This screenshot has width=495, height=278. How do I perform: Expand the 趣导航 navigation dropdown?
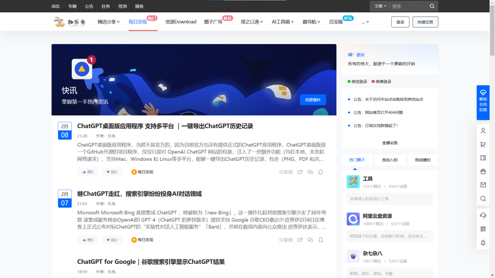pos(311,22)
